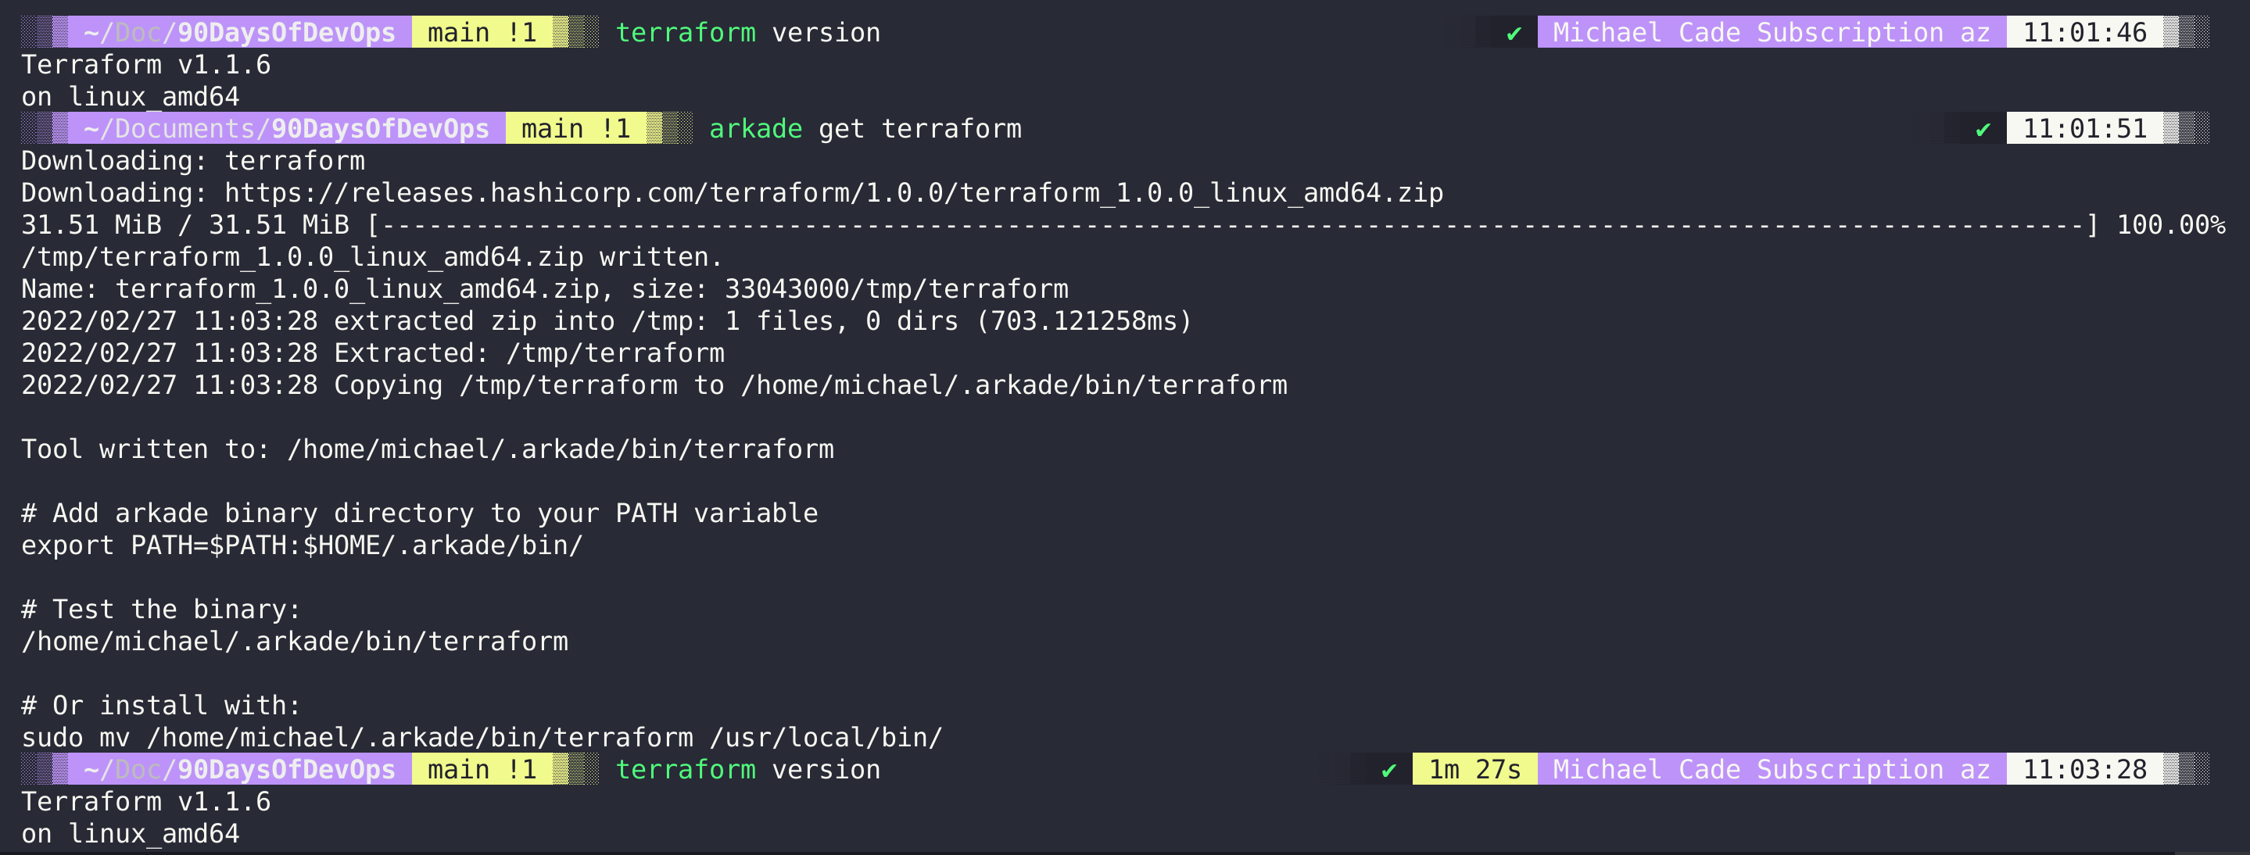
Task: Click the 11:01:51 prompt clock segment
Action: click(2084, 129)
